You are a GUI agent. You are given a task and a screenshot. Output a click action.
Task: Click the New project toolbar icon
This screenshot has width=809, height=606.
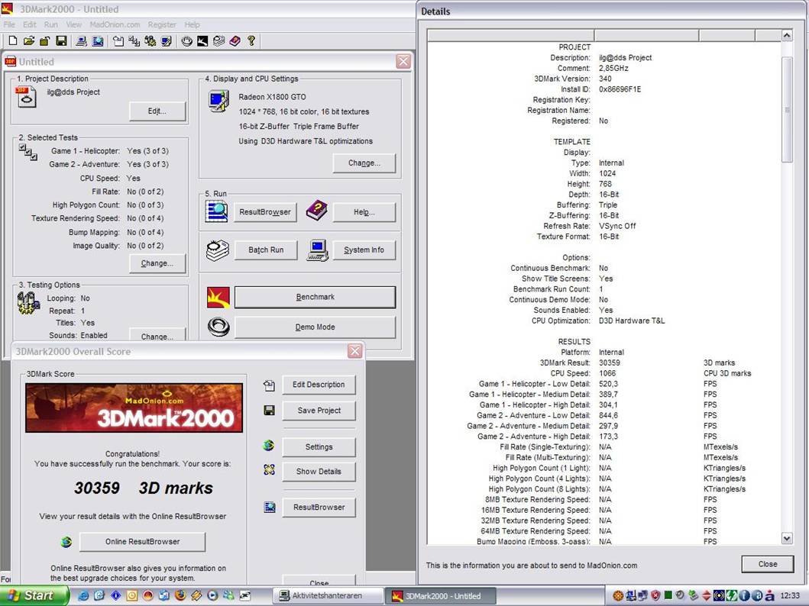coord(13,40)
